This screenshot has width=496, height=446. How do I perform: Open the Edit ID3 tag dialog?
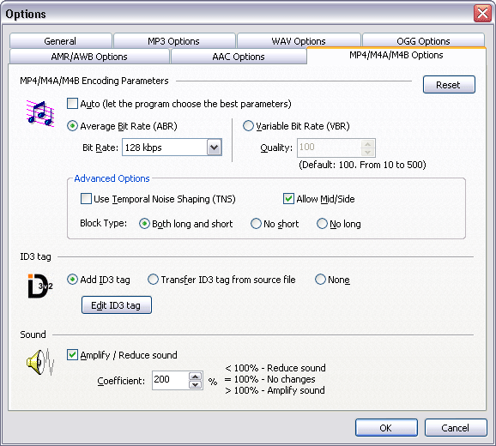click(117, 305)
